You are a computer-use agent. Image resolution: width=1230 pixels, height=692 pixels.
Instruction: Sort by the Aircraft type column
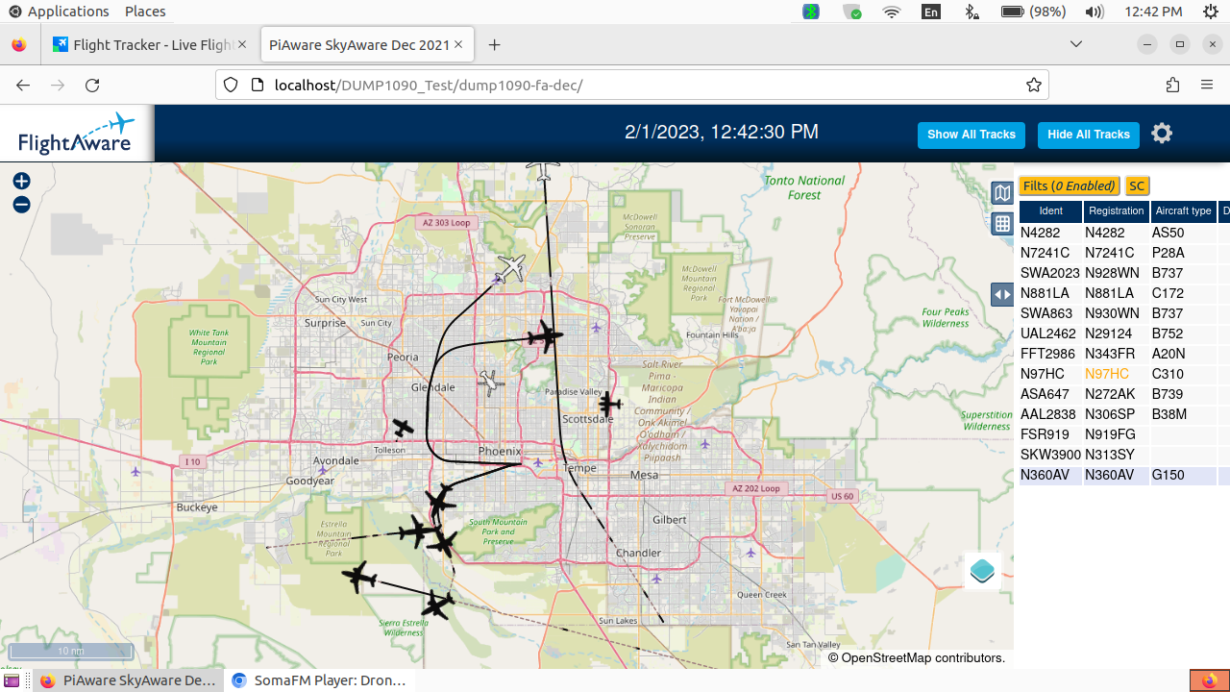pos(1184,211)
